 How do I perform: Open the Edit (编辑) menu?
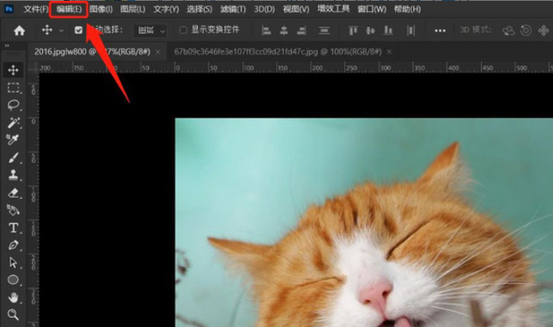click(69, 9)
